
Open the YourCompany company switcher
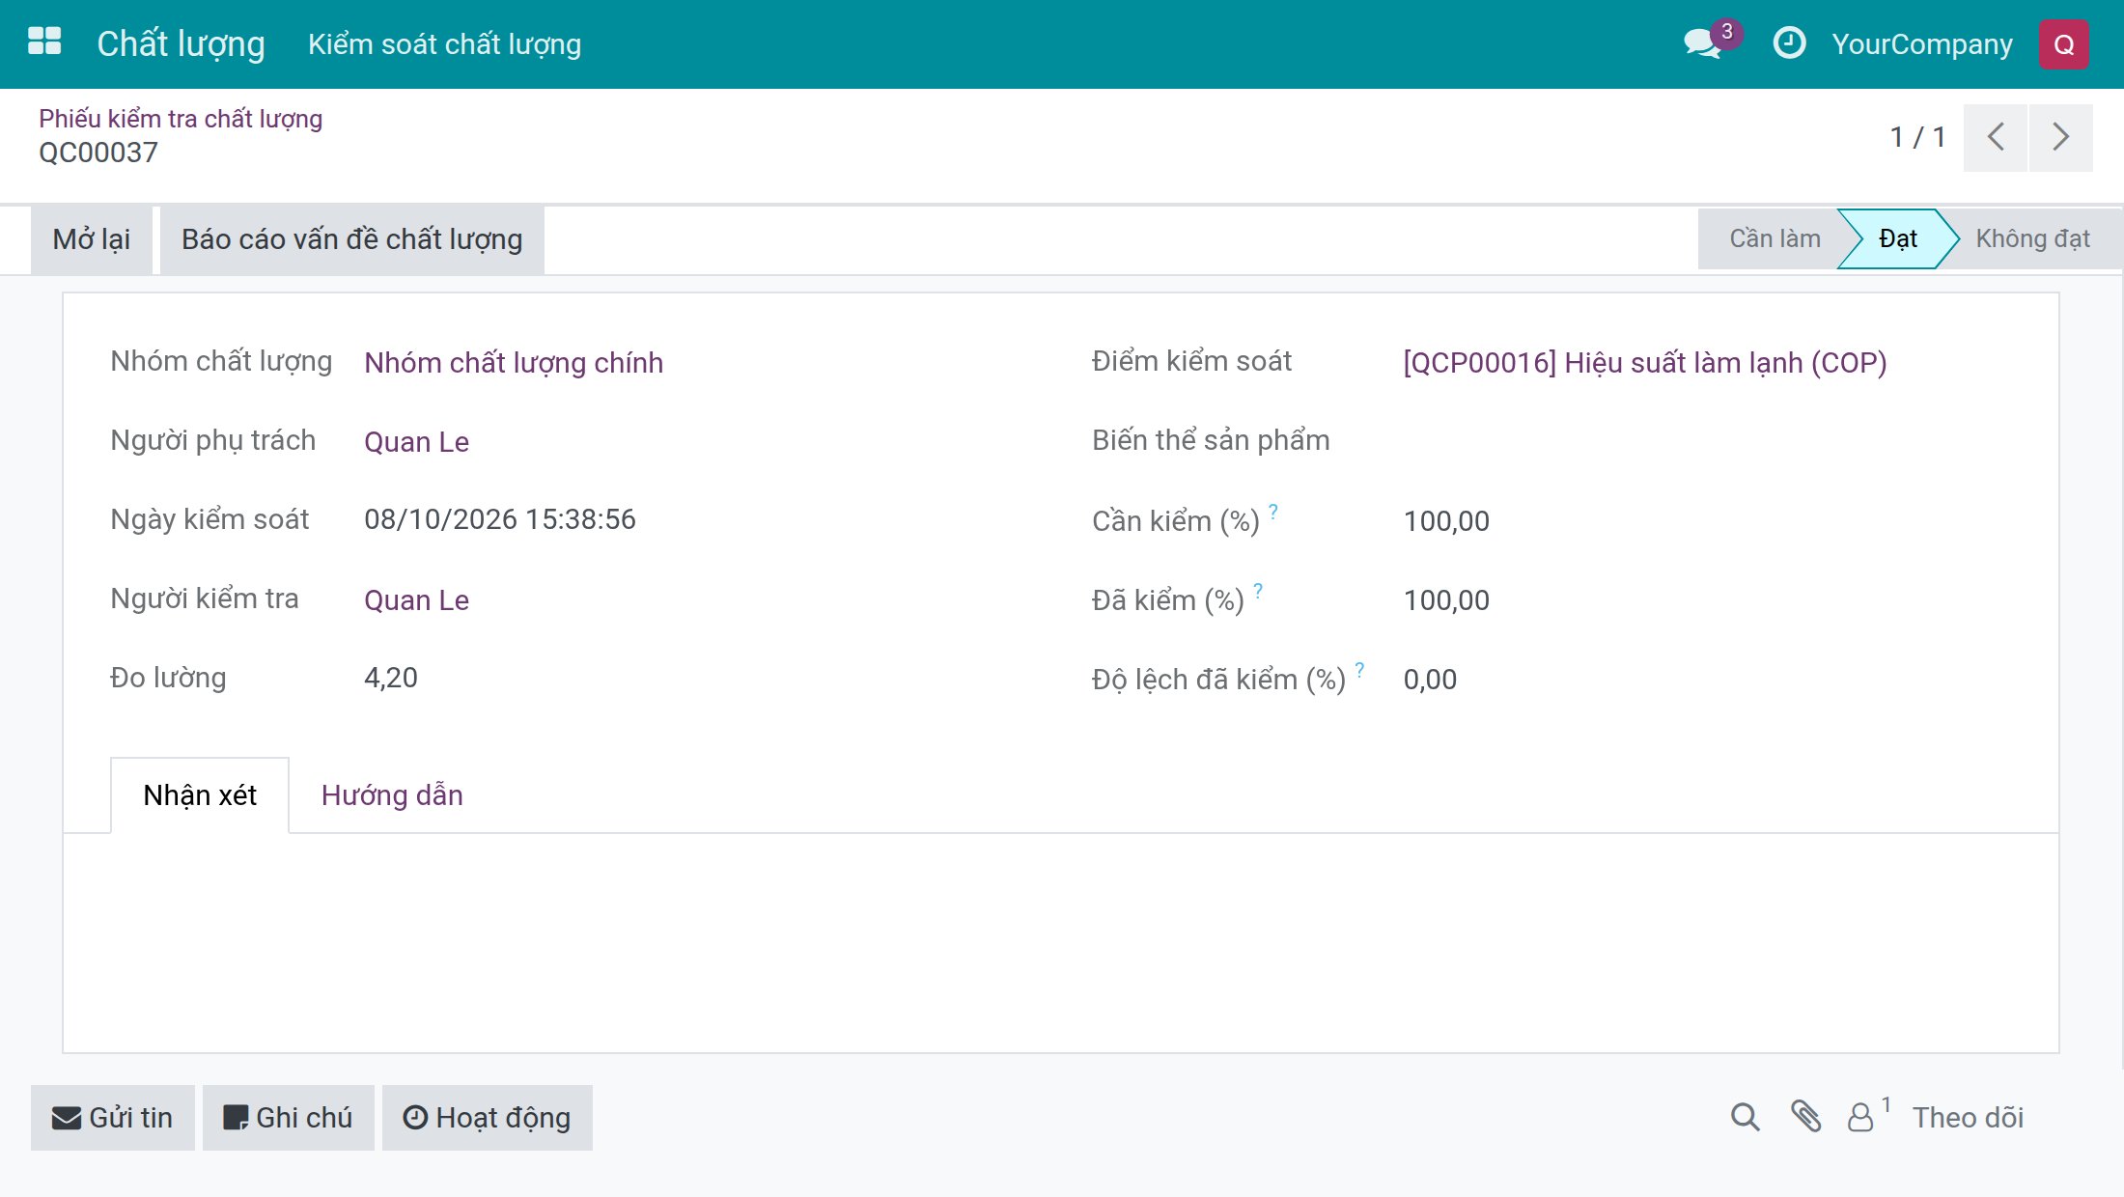point(1922,44)
